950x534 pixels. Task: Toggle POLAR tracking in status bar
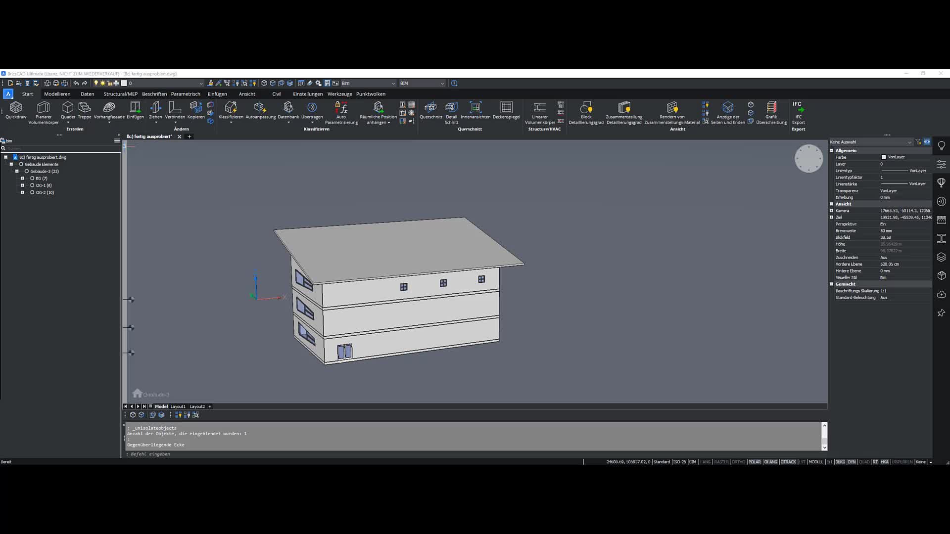[755, 462]
